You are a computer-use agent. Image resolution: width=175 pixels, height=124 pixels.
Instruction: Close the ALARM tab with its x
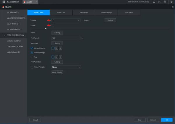(37, 2)
